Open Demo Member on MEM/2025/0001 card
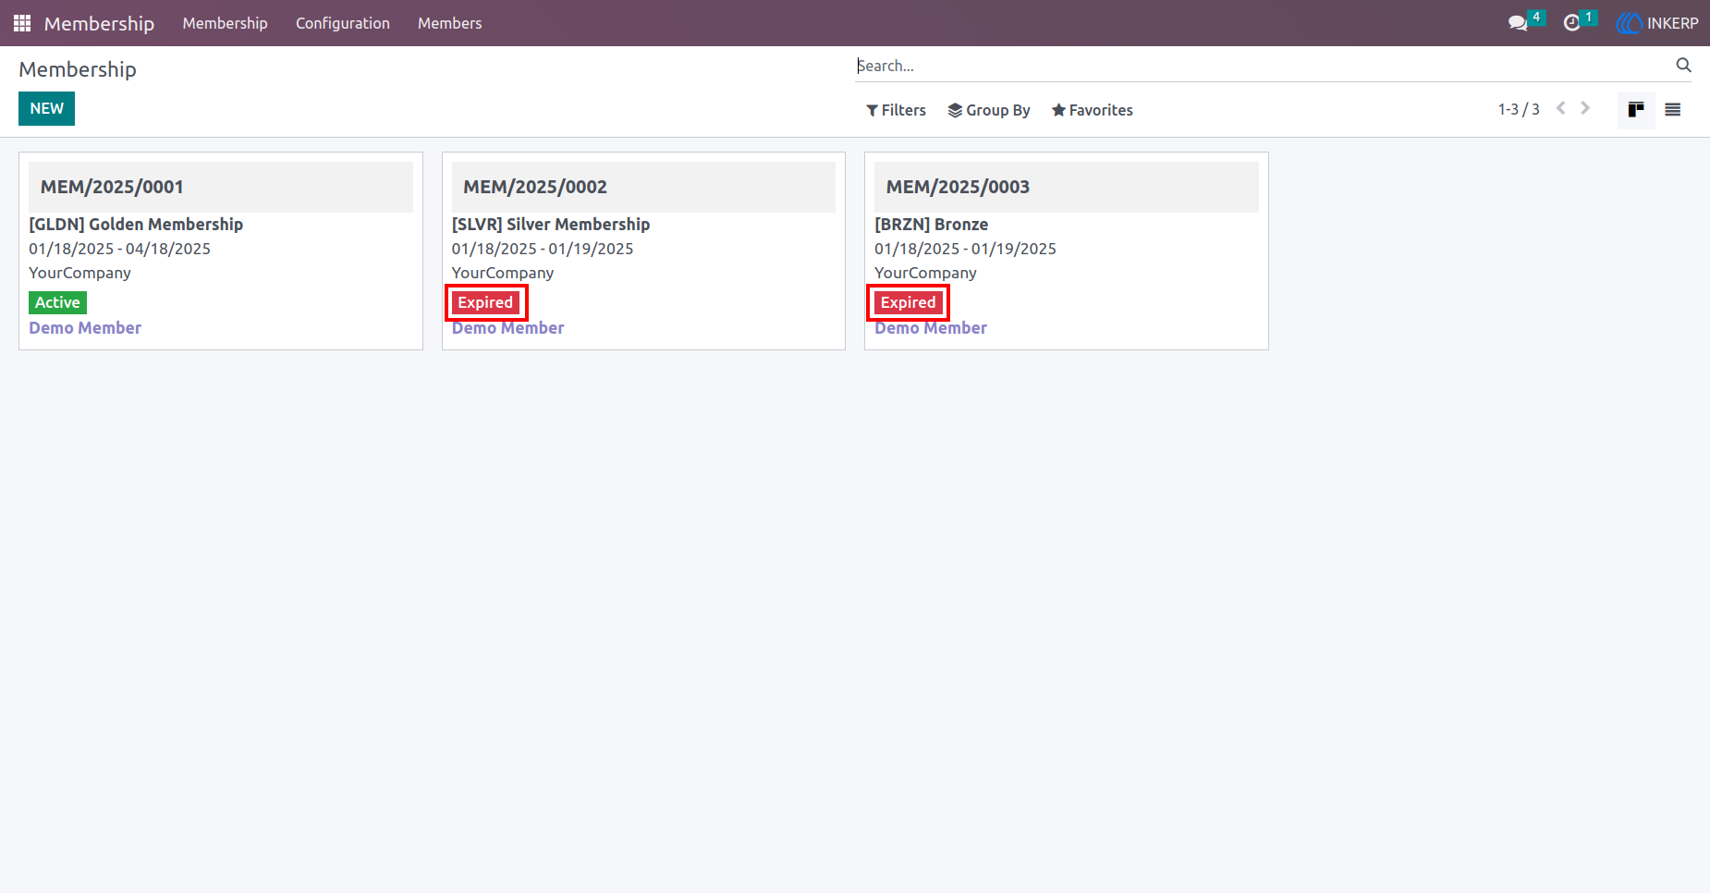 click(x=85, y=328)
